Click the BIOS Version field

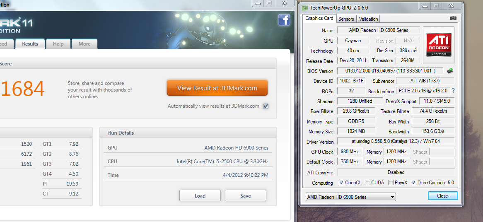390,71
